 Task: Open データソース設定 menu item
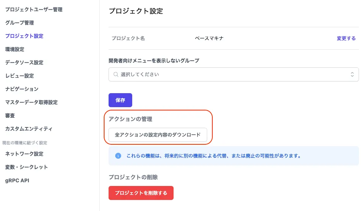coord(24,63)
